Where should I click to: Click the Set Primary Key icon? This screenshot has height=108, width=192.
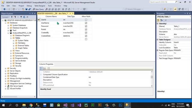tap(175, 9)
